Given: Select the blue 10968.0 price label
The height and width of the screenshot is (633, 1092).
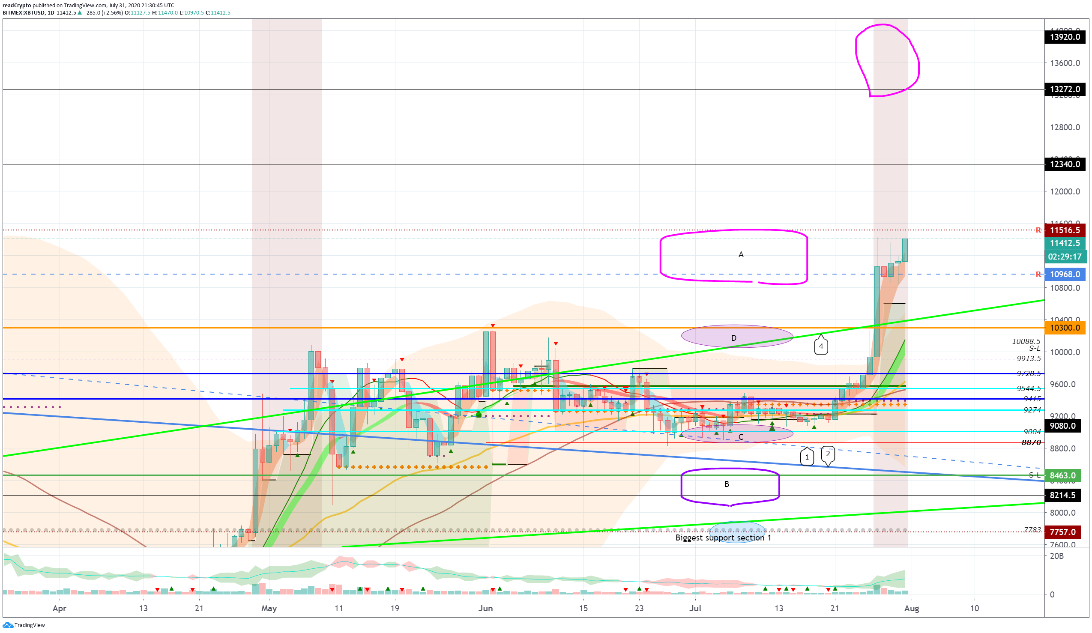Looking at the screenshot, I should [1065, 274].
